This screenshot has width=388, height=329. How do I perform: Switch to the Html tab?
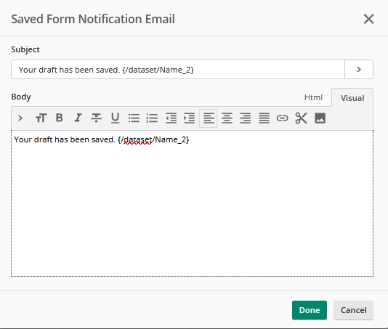click(x=313, y=97)
